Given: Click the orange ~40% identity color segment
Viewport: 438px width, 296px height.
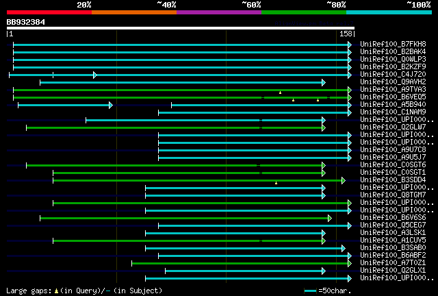Looking at the screenshot, I should click(x=134, y=12).
